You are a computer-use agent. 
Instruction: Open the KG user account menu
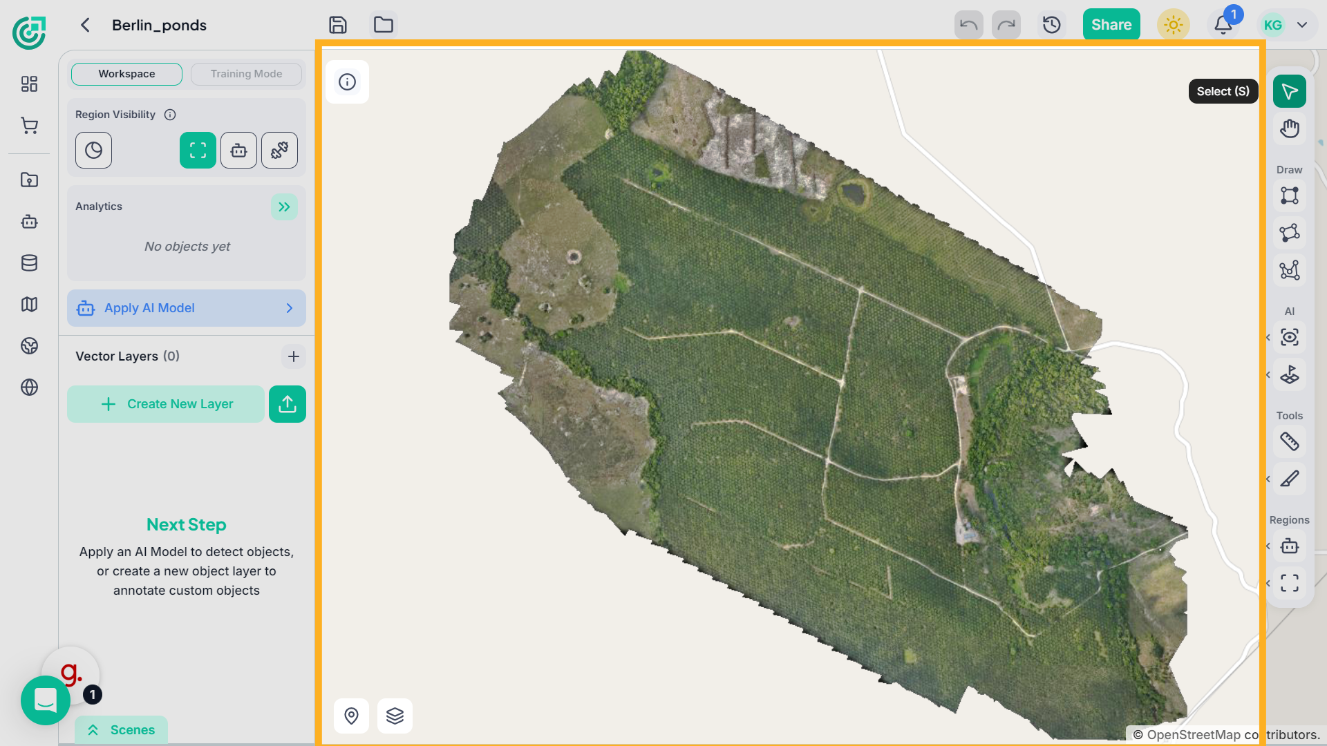click(x=1286, y=25)
